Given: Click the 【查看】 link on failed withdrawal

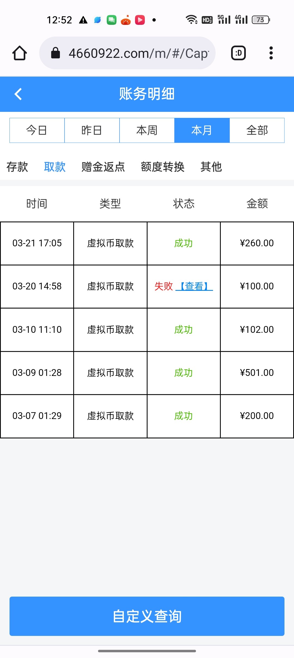Looking at the screenshot, I should [194, 286].
